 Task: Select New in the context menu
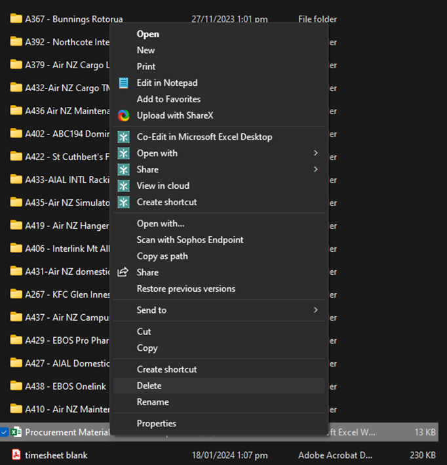pyautogui.click(x=219, y=51)
